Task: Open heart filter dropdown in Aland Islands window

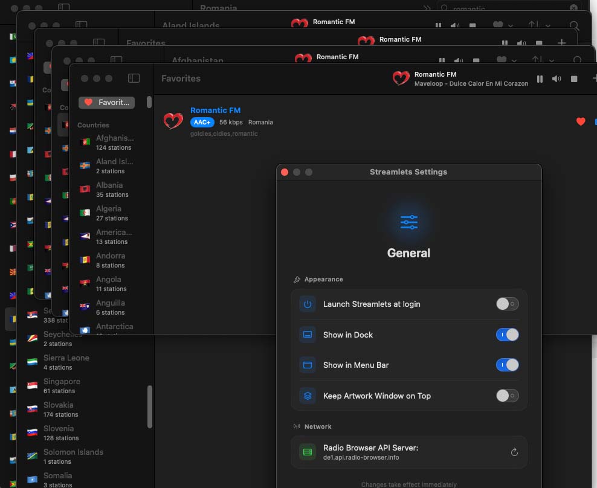Action: tap(503, 25)
